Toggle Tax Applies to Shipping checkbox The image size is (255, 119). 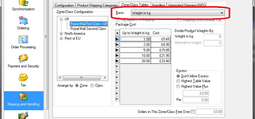[117, 20]
